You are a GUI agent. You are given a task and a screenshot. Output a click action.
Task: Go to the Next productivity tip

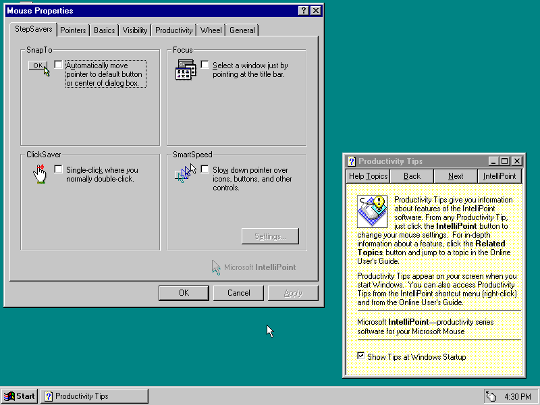coord(456,176)
